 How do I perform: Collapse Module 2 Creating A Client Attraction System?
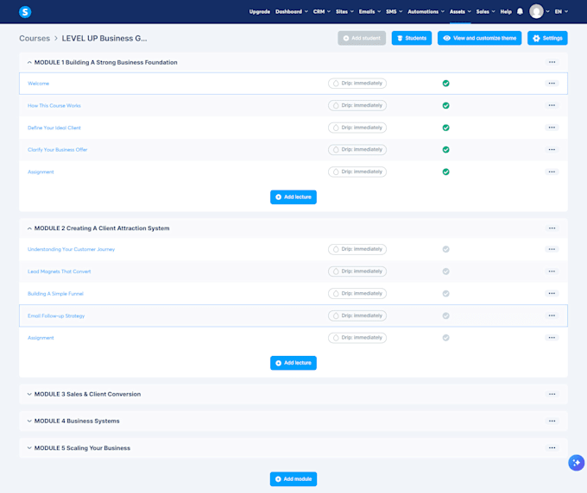click(x=29, y=228)
